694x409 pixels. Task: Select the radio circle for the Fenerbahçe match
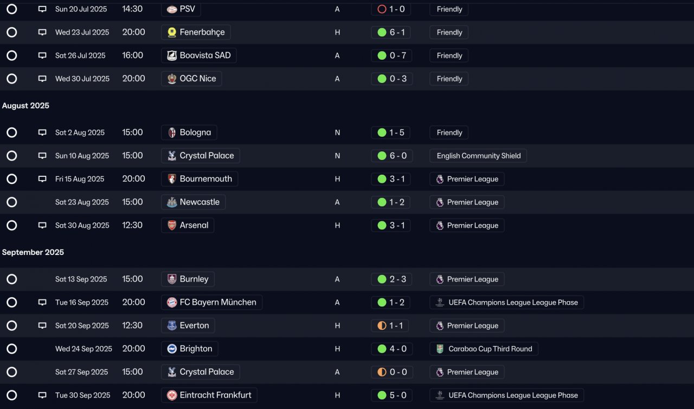[12, 33]
